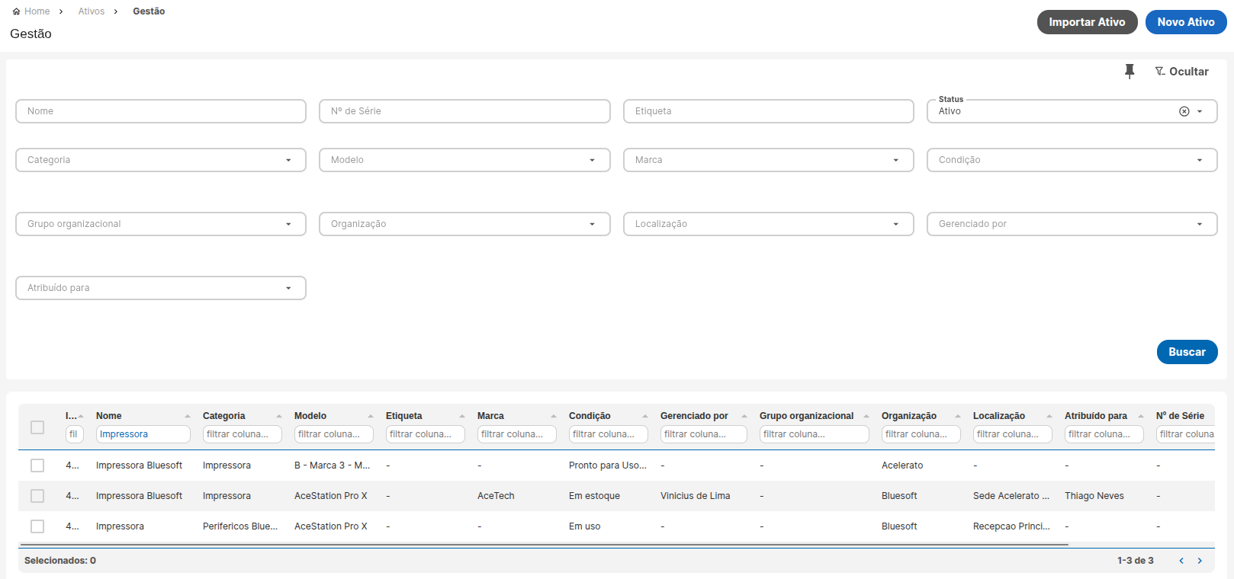
Task: Sort by the ID column arrow
Action: coord(81,416)
